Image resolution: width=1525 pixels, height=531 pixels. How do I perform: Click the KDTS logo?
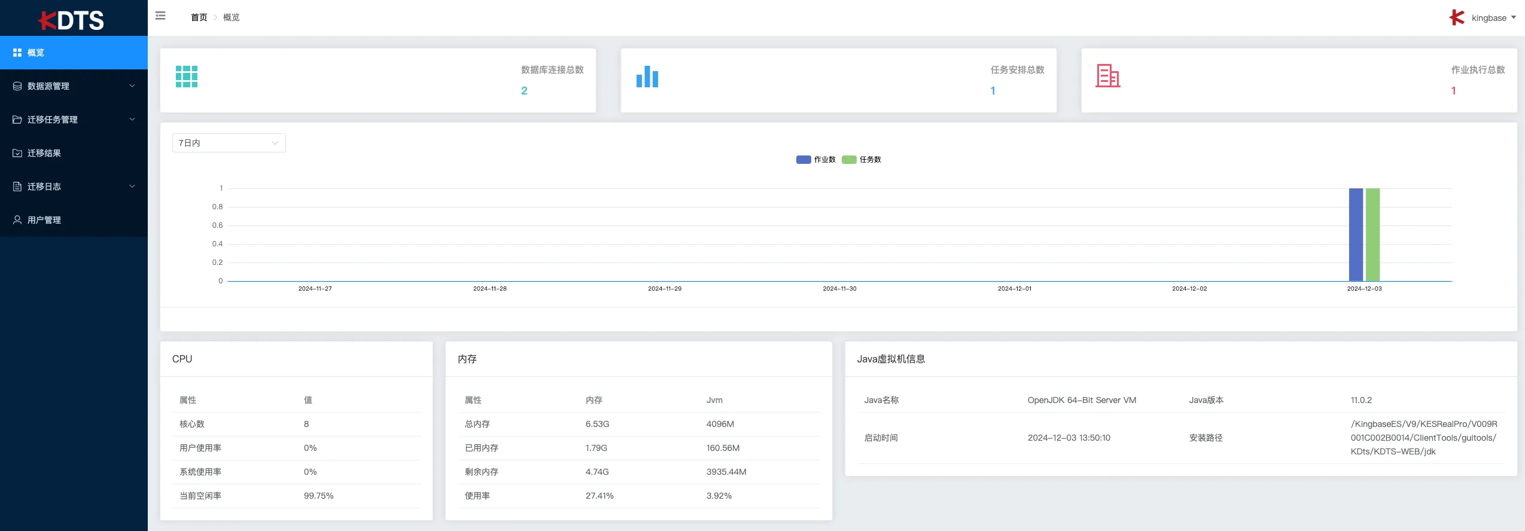(71, 20)
